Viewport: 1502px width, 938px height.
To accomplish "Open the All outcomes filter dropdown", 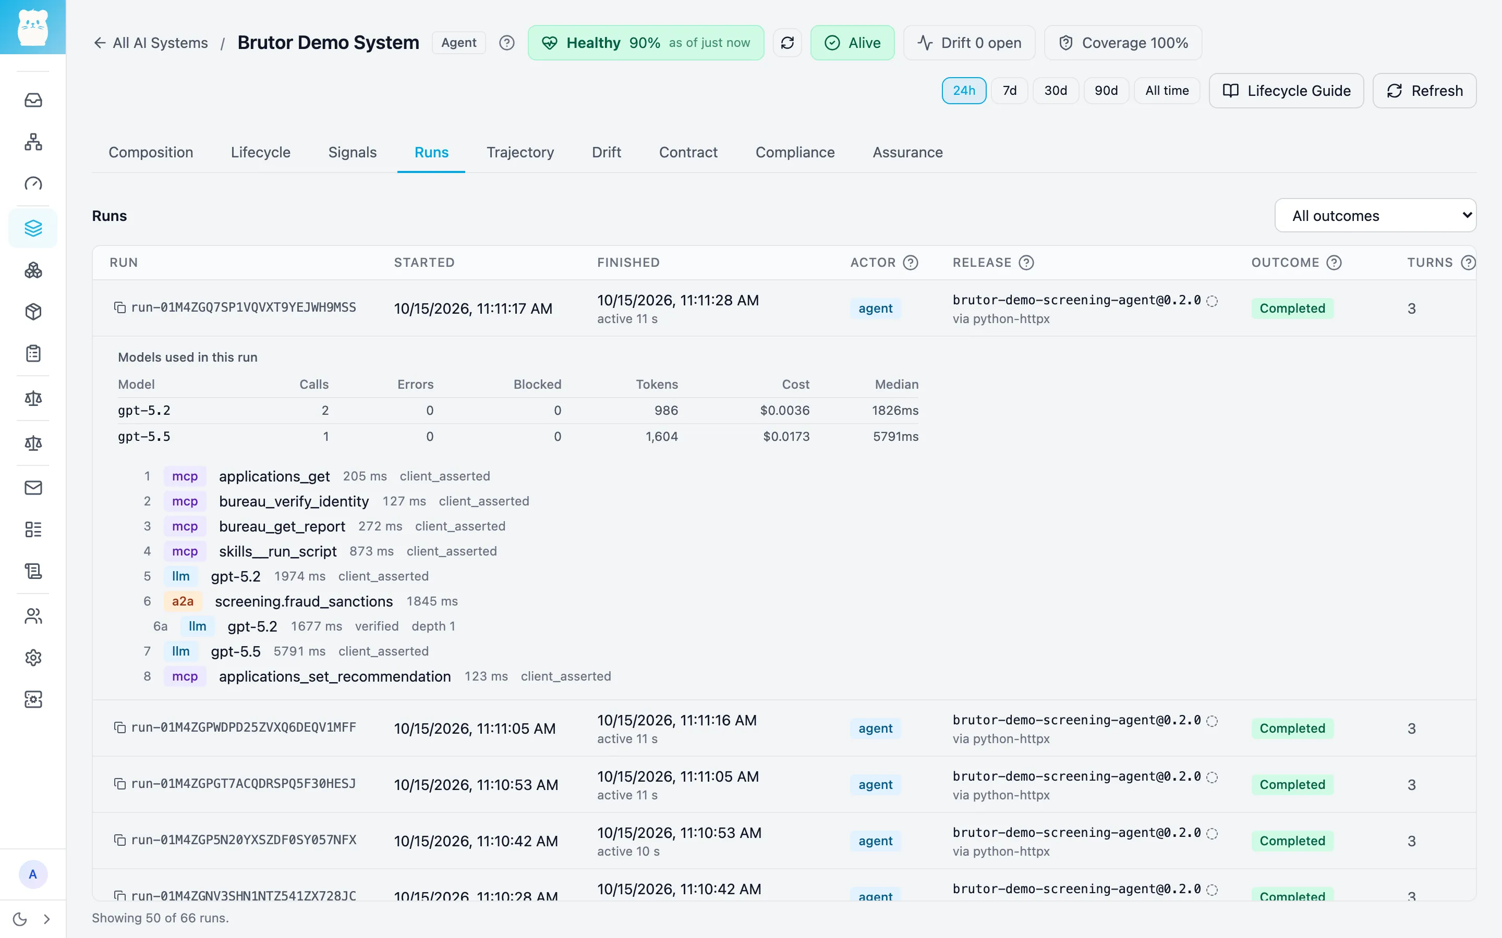I will 1375,215.
